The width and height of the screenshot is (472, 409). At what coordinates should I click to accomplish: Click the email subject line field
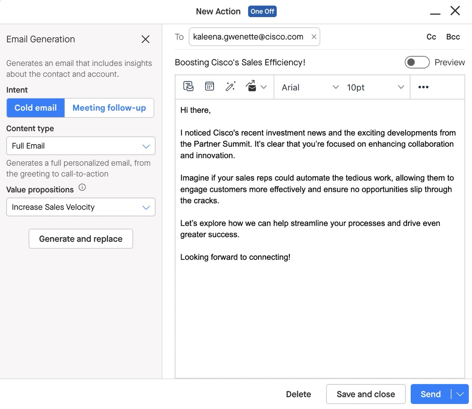pos(240,62)
